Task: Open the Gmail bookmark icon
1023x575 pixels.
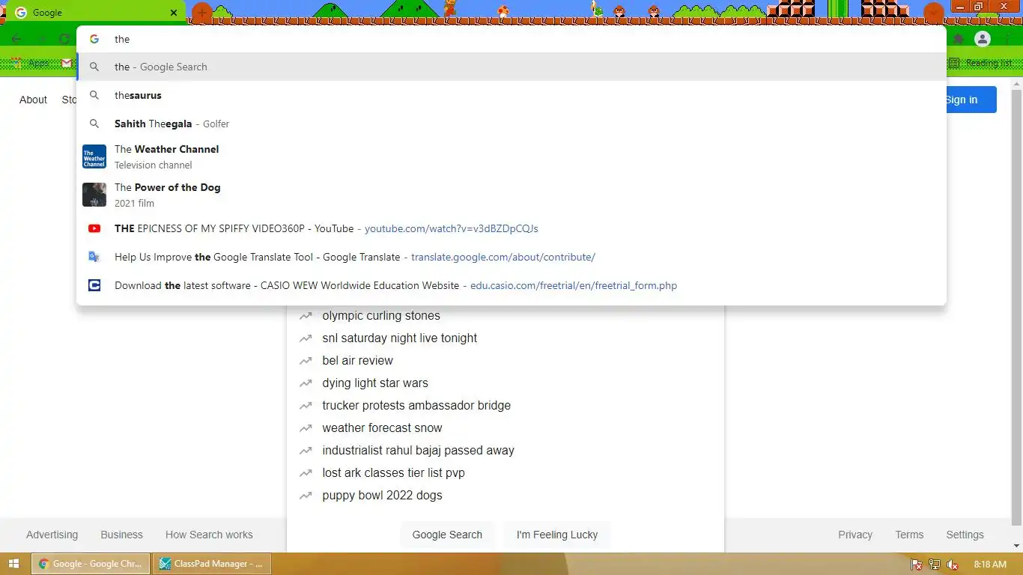Action: click(x=67, y=64)
